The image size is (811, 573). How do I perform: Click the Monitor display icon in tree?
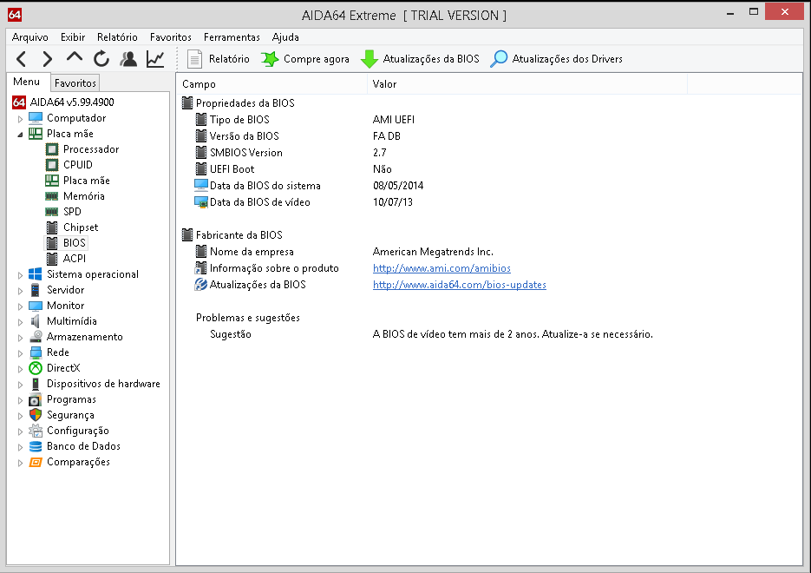tap(36, 306)
